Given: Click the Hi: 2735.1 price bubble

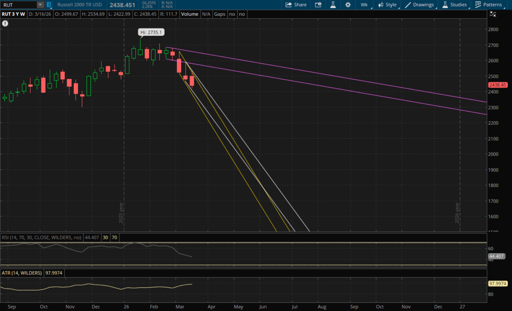Looking at the screenshot, I should (151, 32).
